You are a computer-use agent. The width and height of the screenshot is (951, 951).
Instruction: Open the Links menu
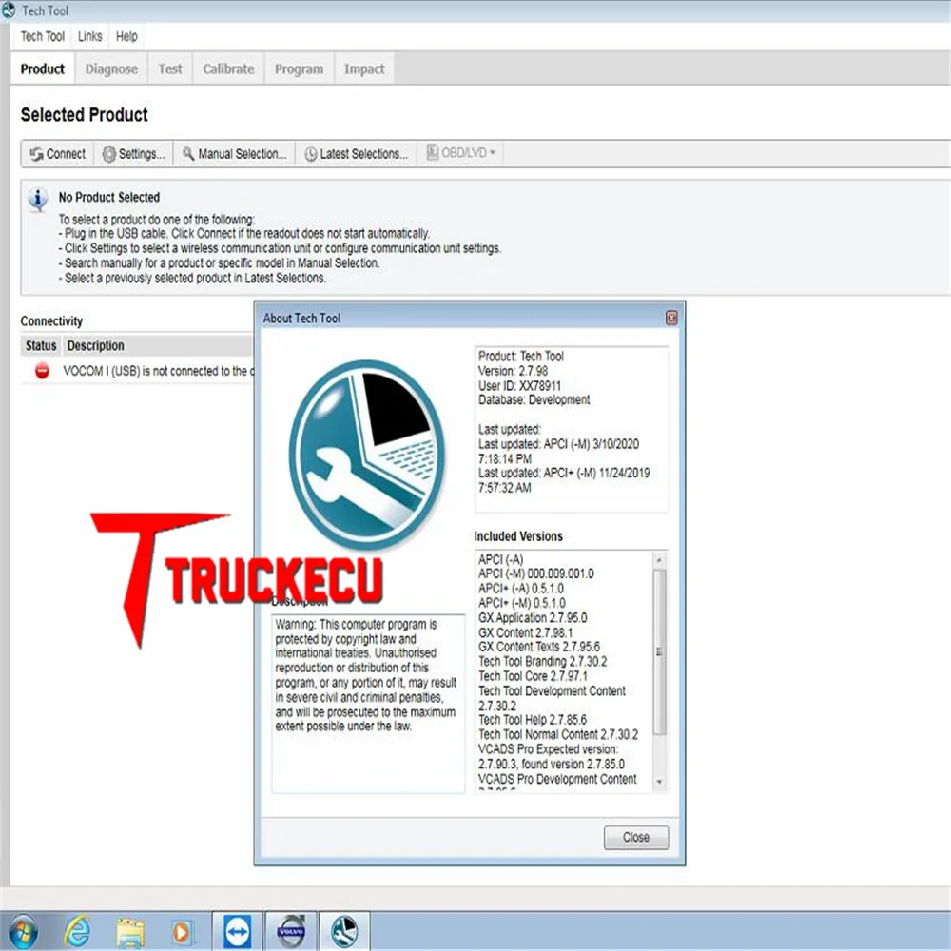point(89,36)
